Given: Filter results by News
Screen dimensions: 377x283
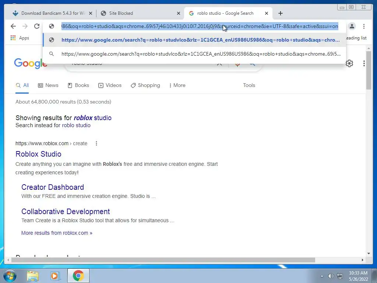Looking at the screenshot, I should [48, 85].
